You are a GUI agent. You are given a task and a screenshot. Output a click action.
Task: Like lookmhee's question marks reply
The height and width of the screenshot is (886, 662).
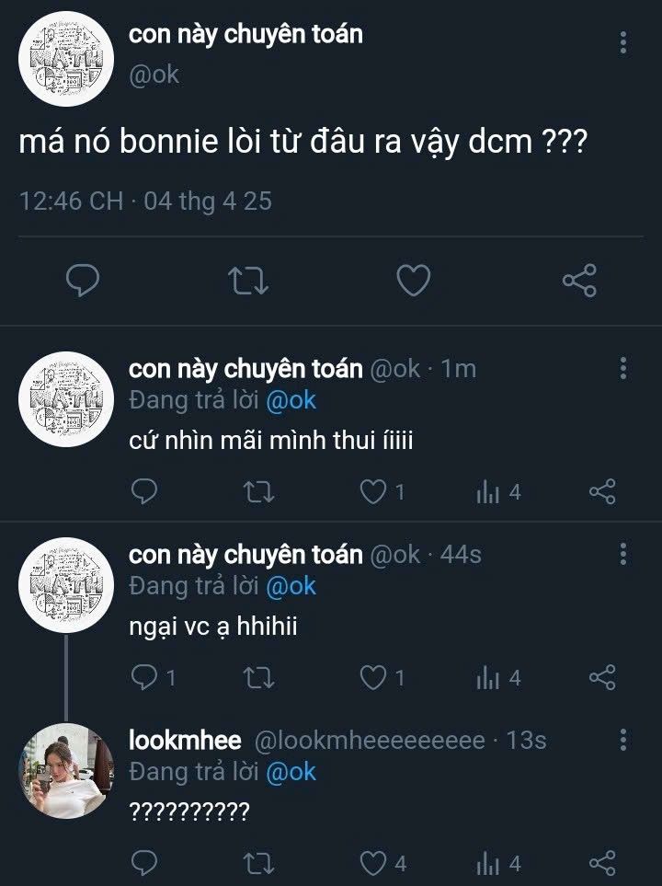point(372,864)
